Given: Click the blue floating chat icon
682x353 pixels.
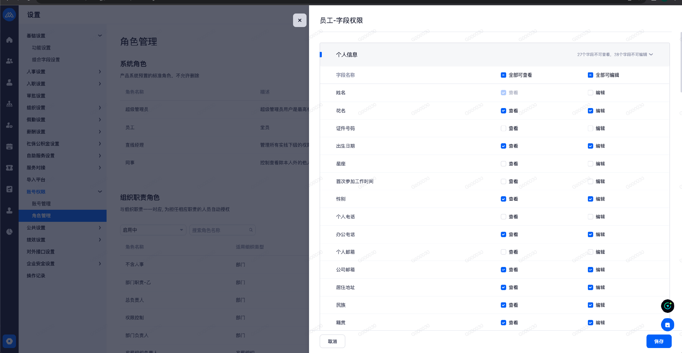Looking at the screenshot, I should [667, 325].
